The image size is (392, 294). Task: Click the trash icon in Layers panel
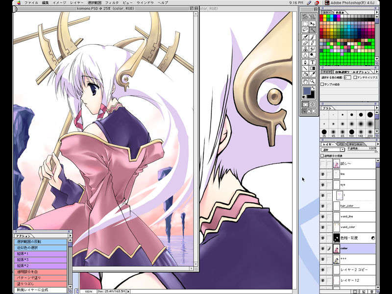[x=372, y=292]
